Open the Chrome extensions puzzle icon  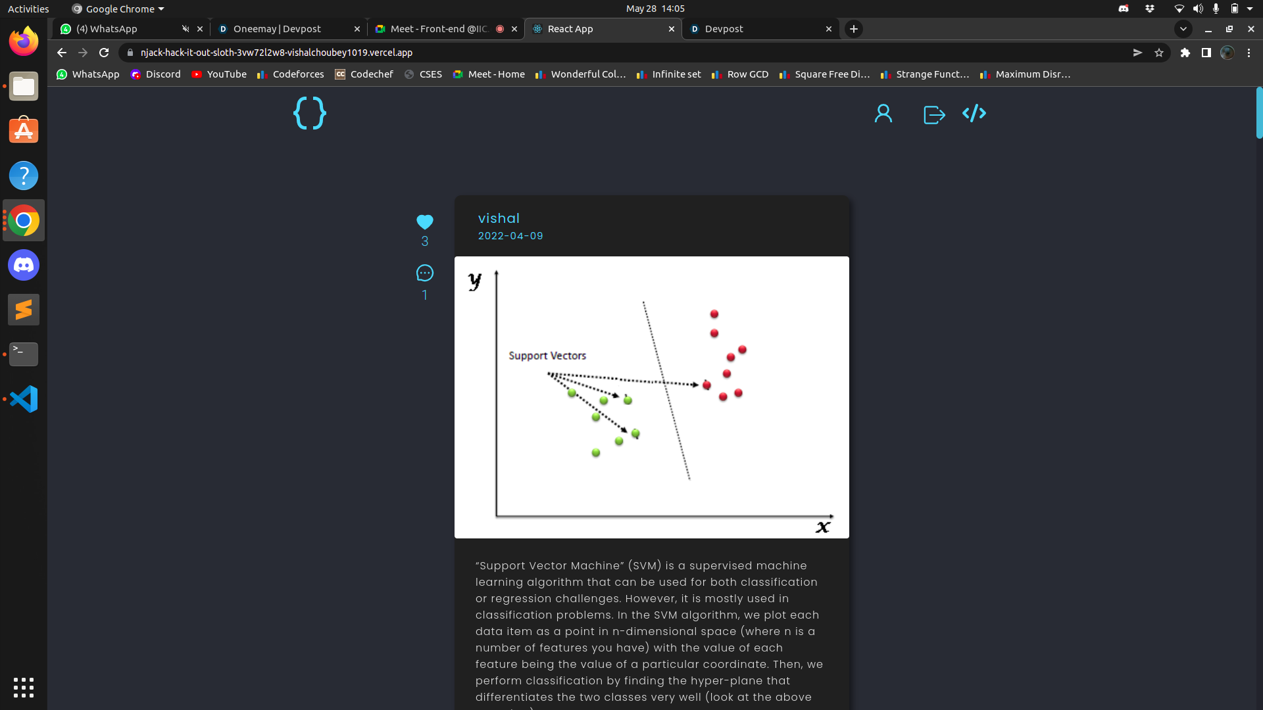tap(1185, 53)
